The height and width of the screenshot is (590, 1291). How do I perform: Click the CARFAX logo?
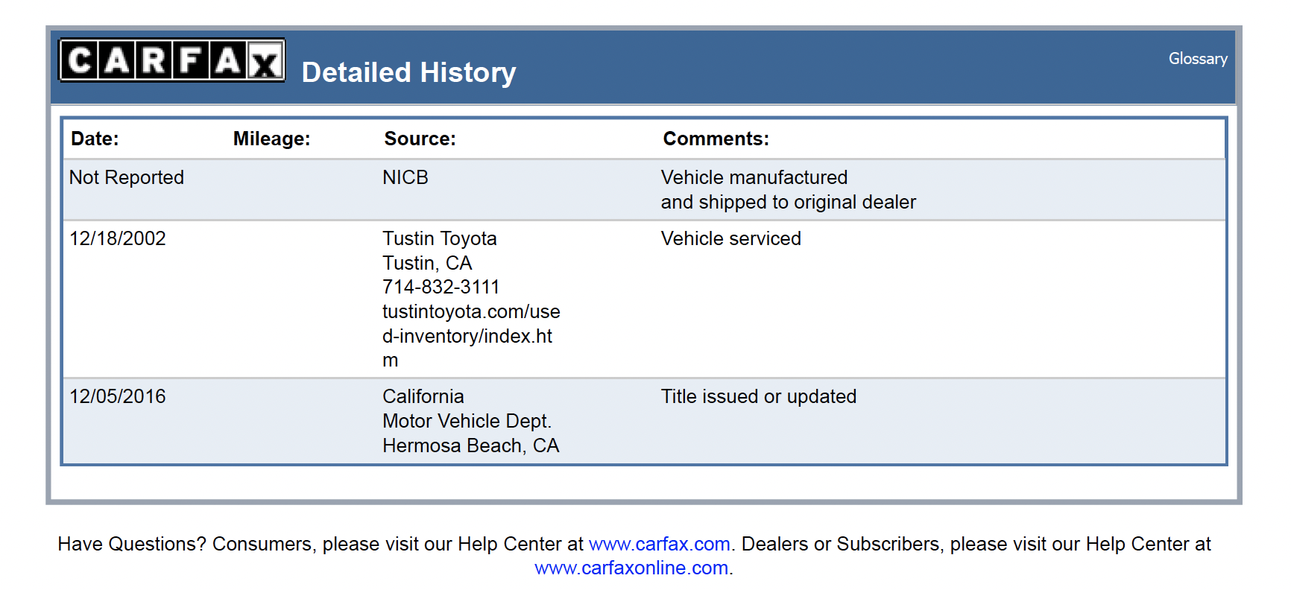172,60
